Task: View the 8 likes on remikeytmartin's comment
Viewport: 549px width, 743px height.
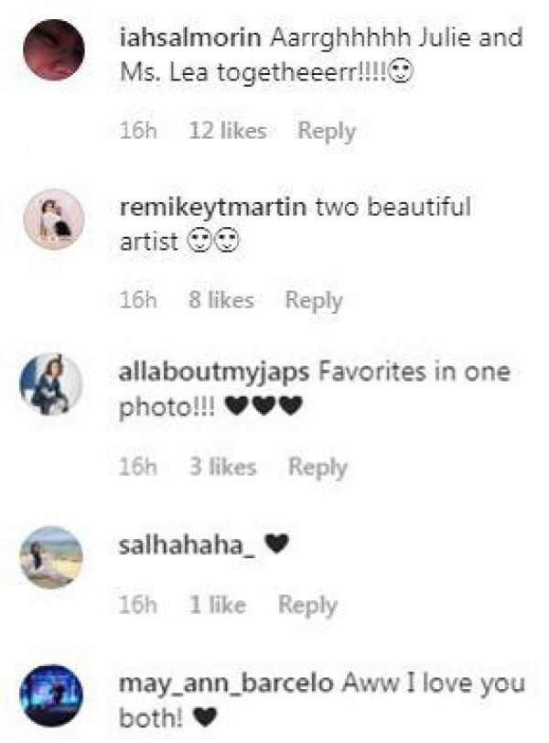Action: tap(221, 300)
